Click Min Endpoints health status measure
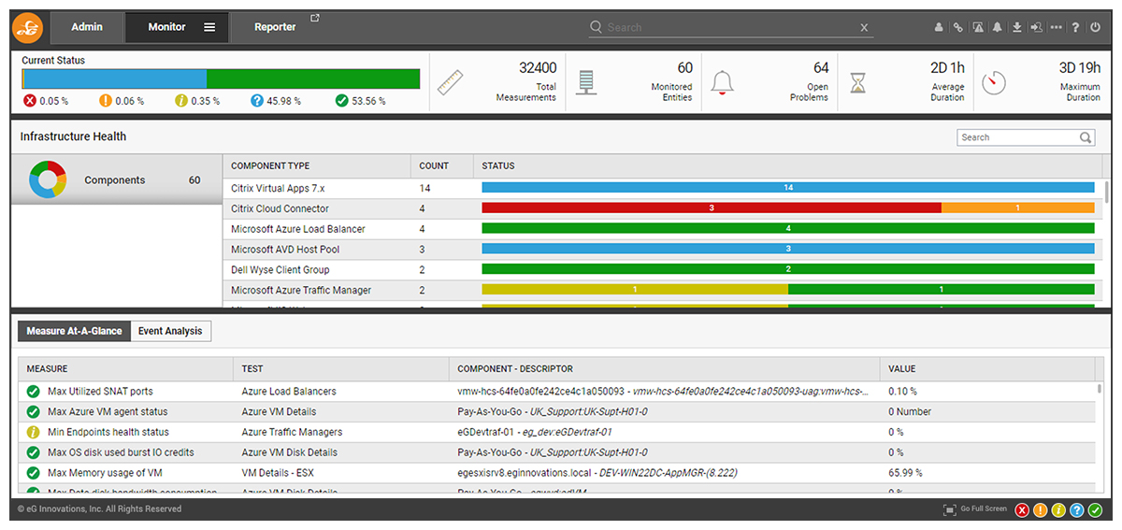The height and width of the screenshot is (530, 1122). (108, 432)
